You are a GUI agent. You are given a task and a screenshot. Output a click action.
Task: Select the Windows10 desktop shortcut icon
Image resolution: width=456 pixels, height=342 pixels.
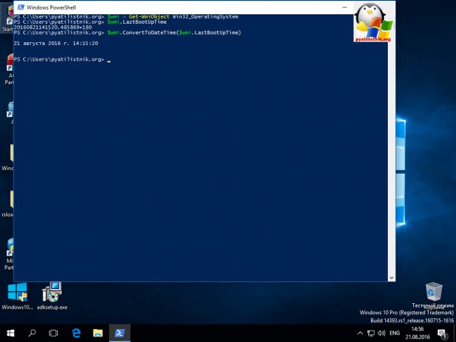click(x=16, y=293)
